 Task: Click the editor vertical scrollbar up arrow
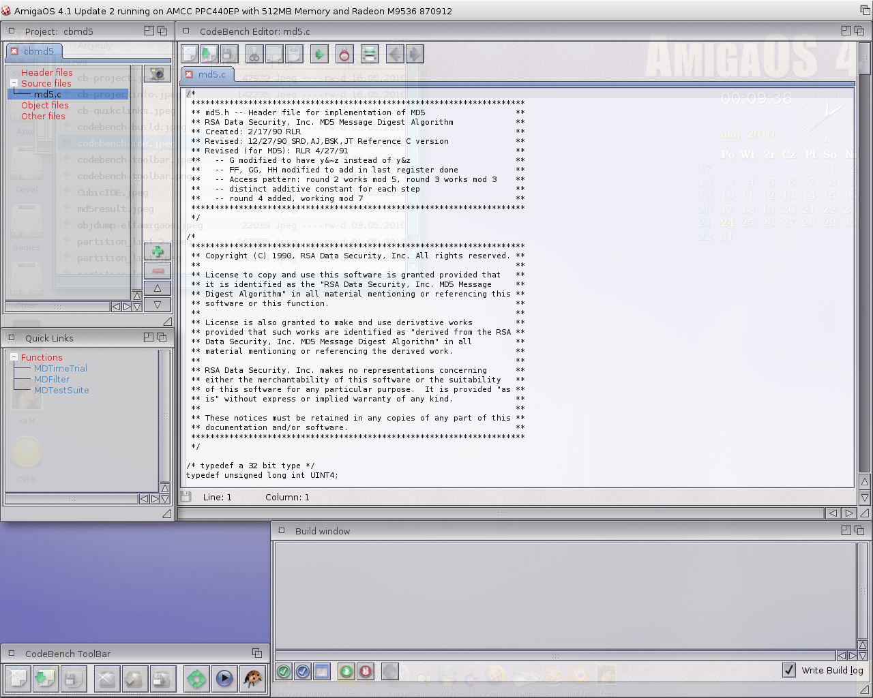864,481
